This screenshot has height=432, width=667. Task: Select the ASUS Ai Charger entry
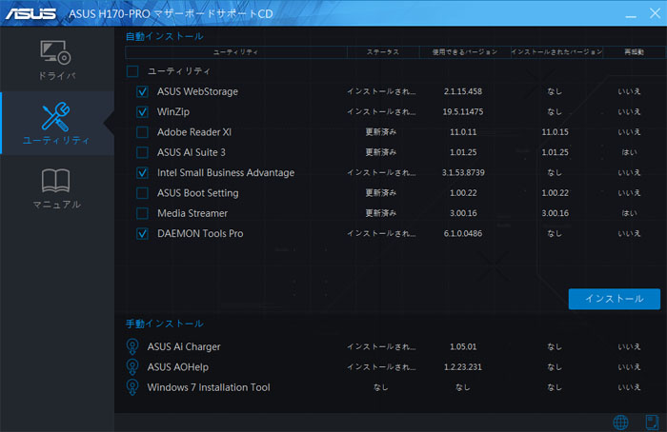click(x=184, y=346)
